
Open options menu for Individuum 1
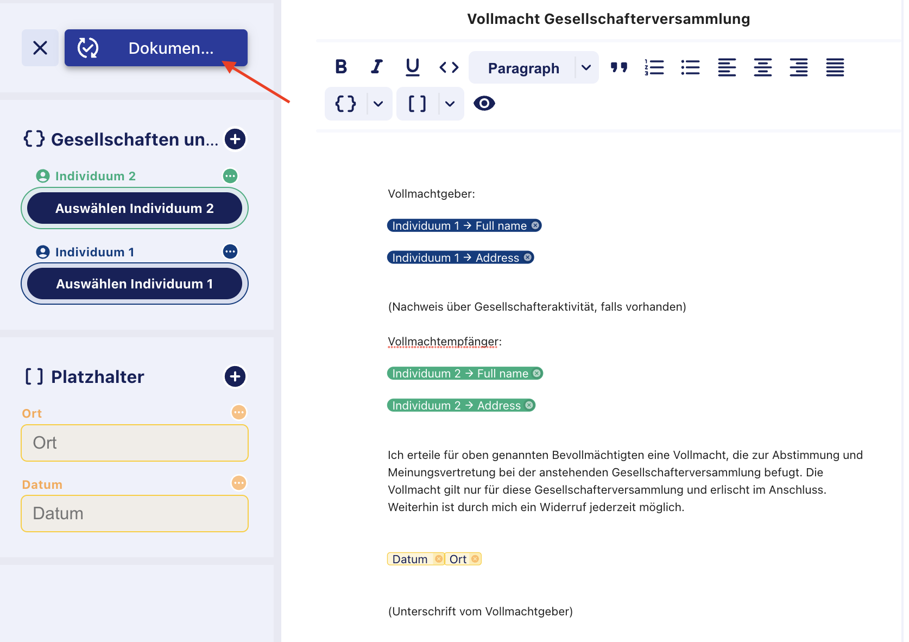click(230, 251)
